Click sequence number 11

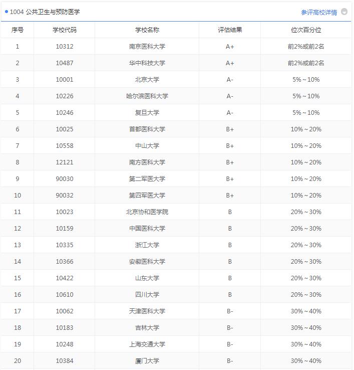18,212
